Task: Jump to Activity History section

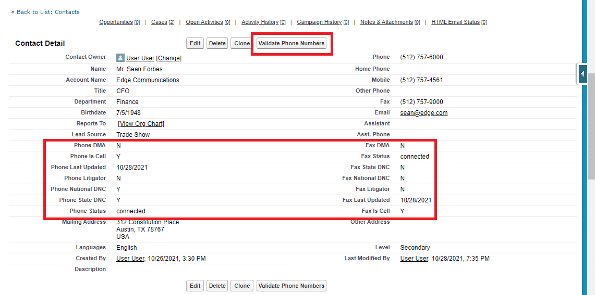Action: (x=260, y=22)
